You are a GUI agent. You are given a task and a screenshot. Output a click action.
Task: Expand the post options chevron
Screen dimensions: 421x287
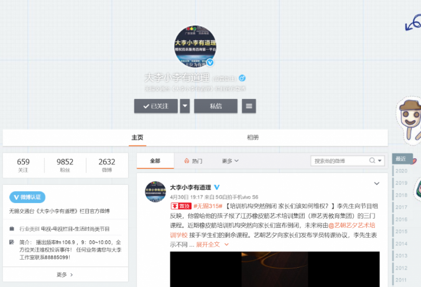pyautogui.click(x=376, y=184)
